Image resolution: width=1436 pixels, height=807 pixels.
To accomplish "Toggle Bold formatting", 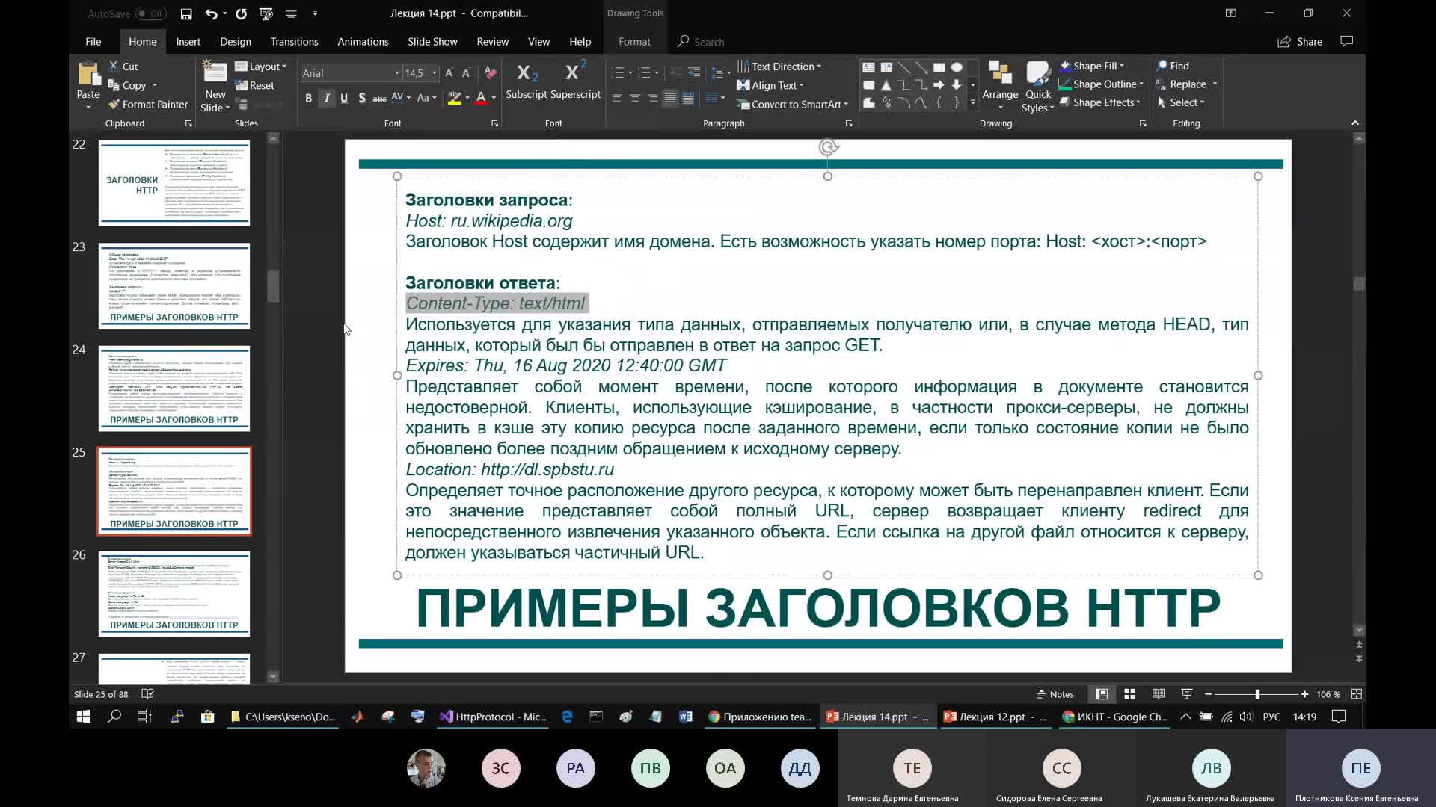I will pos(308,98).
